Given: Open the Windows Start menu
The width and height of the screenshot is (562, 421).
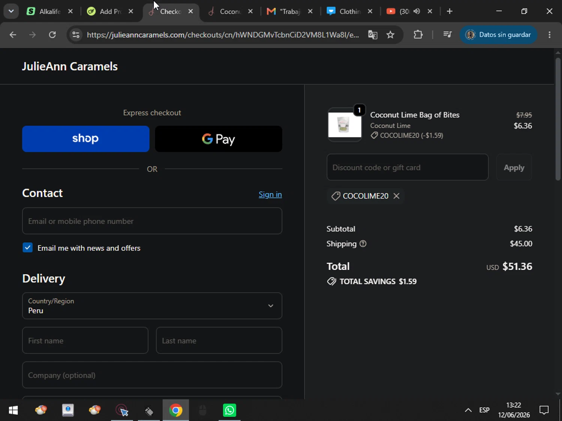Looking at the screenshot, I should point(13,410).
